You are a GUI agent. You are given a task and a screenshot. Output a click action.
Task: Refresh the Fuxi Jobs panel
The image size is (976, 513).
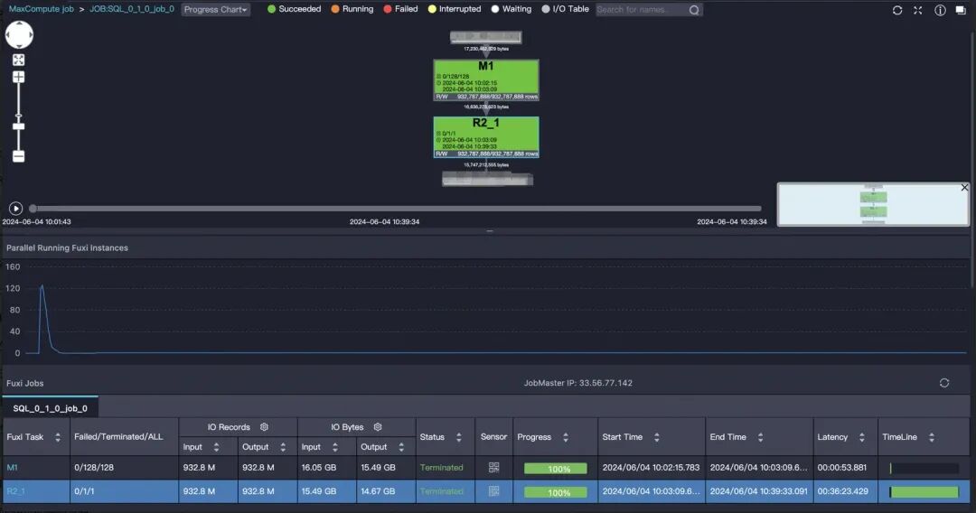(x=944, y=383)
